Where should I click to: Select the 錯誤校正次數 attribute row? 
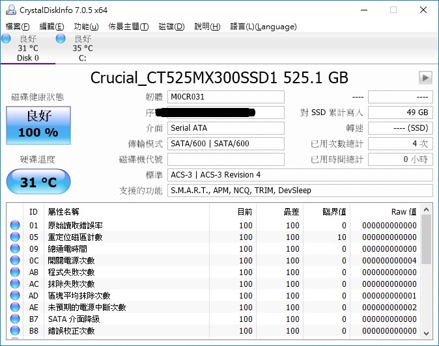pyautogui.click(x=214, y=330)
